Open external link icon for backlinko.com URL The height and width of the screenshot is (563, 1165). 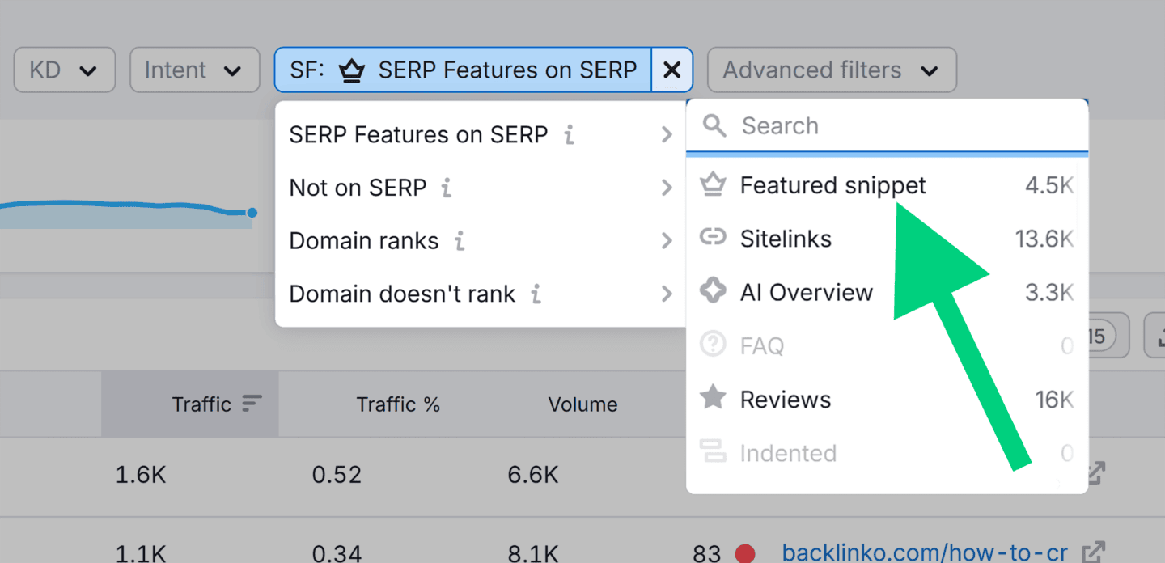click(x=1094, y=552)
